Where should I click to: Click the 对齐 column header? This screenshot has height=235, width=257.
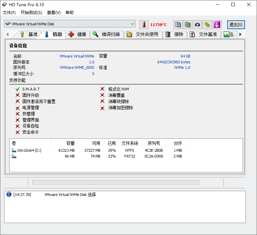coord(178,143)
